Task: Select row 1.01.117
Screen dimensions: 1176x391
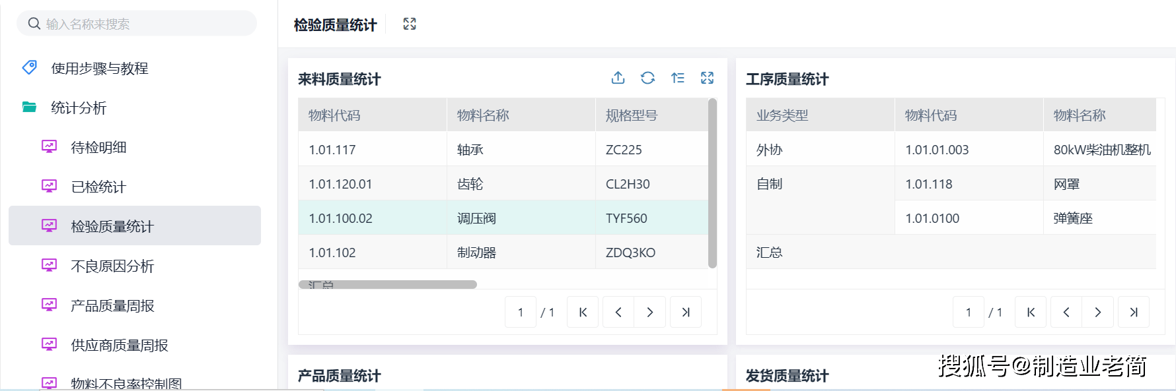Action: point(503,149)
